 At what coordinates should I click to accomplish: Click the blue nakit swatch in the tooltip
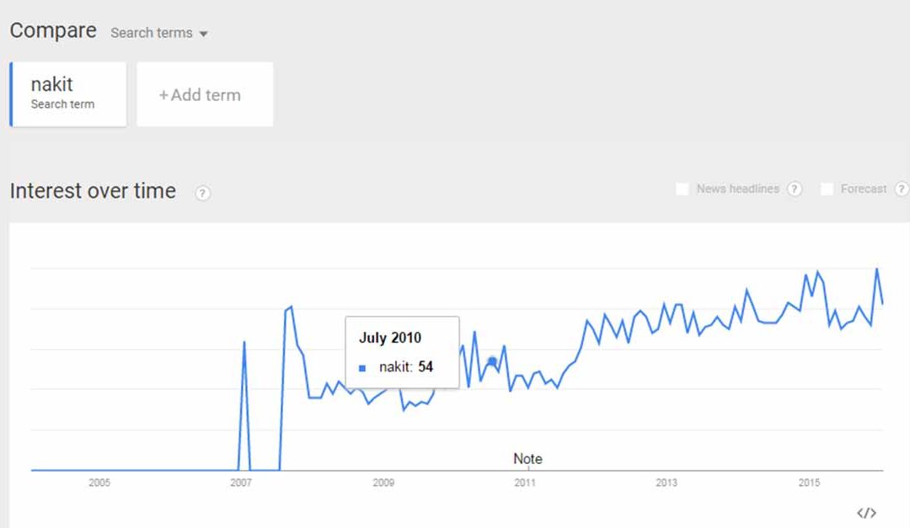pyautogui.click(x=362, y=368)
